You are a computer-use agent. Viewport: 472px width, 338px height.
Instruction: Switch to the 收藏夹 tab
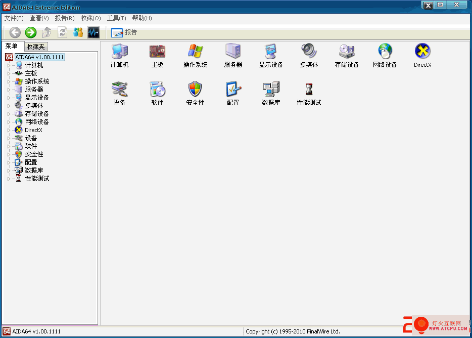[35, 47]
